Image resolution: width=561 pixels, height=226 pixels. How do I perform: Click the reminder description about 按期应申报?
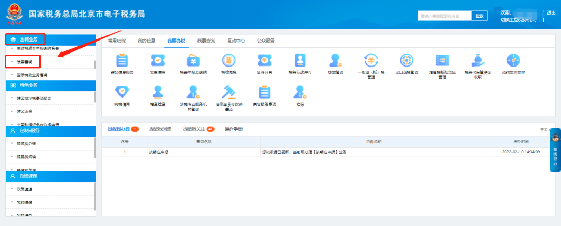click(373, 152)
